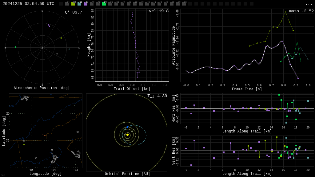The image size is (315, 177).
Task: Click the Q* 83.7 quality value
Action: [x=73, y=12]
